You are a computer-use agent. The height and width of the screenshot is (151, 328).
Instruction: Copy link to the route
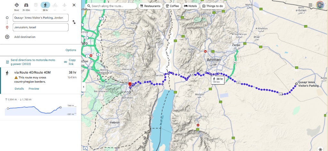coord(70,62)
